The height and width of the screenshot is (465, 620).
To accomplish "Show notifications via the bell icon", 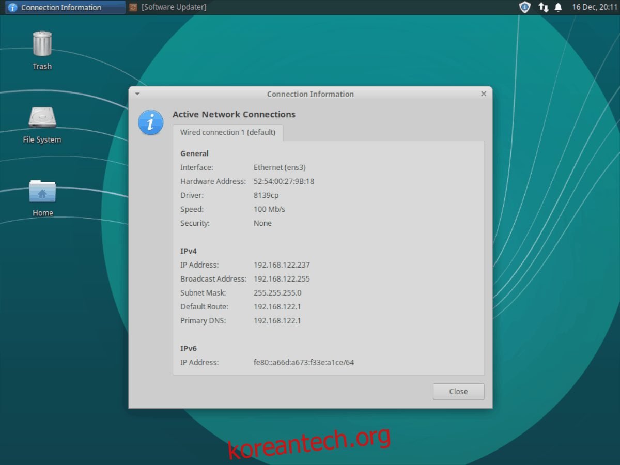I will [x=558, y=7].
